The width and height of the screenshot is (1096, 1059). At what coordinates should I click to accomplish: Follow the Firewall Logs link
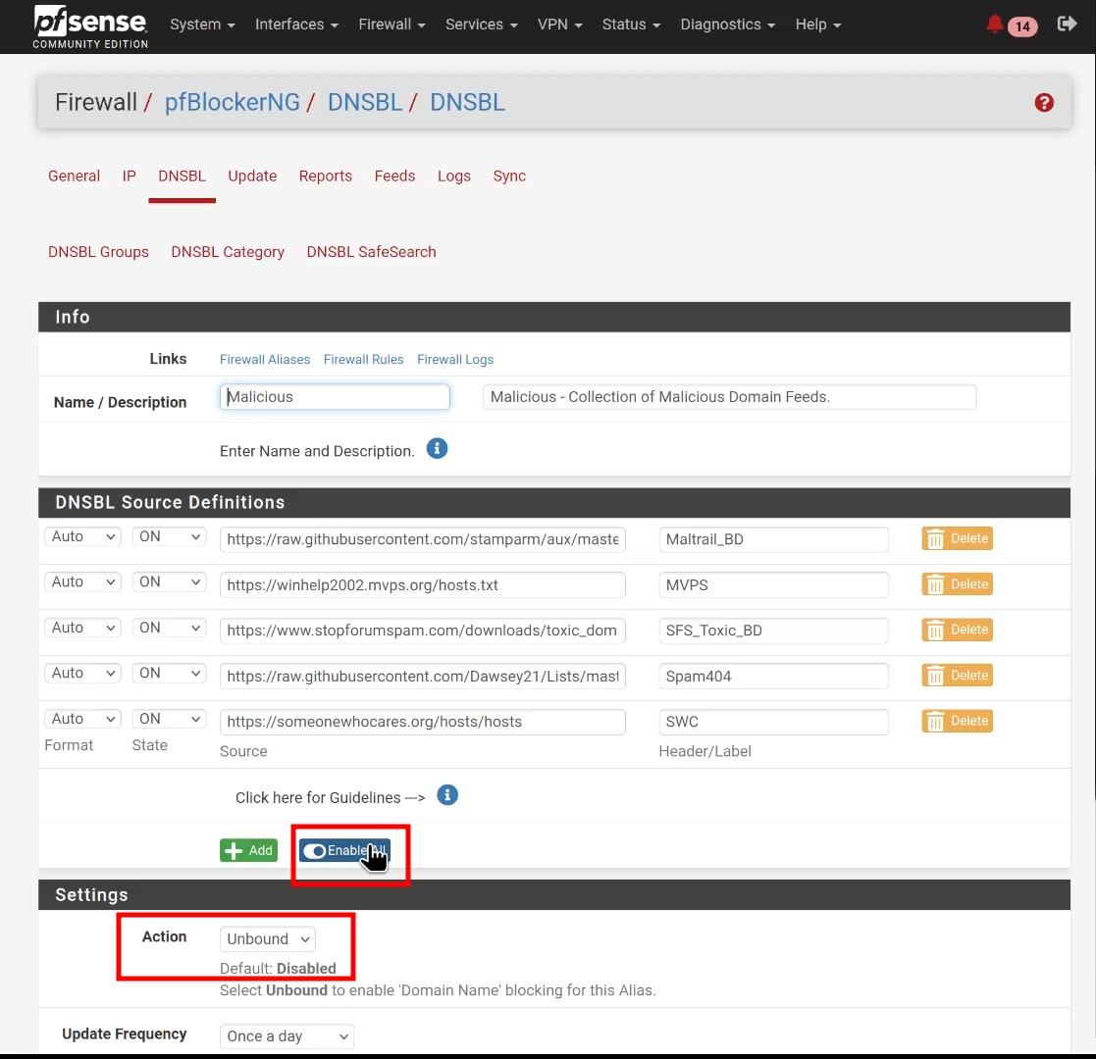[455, 359]
